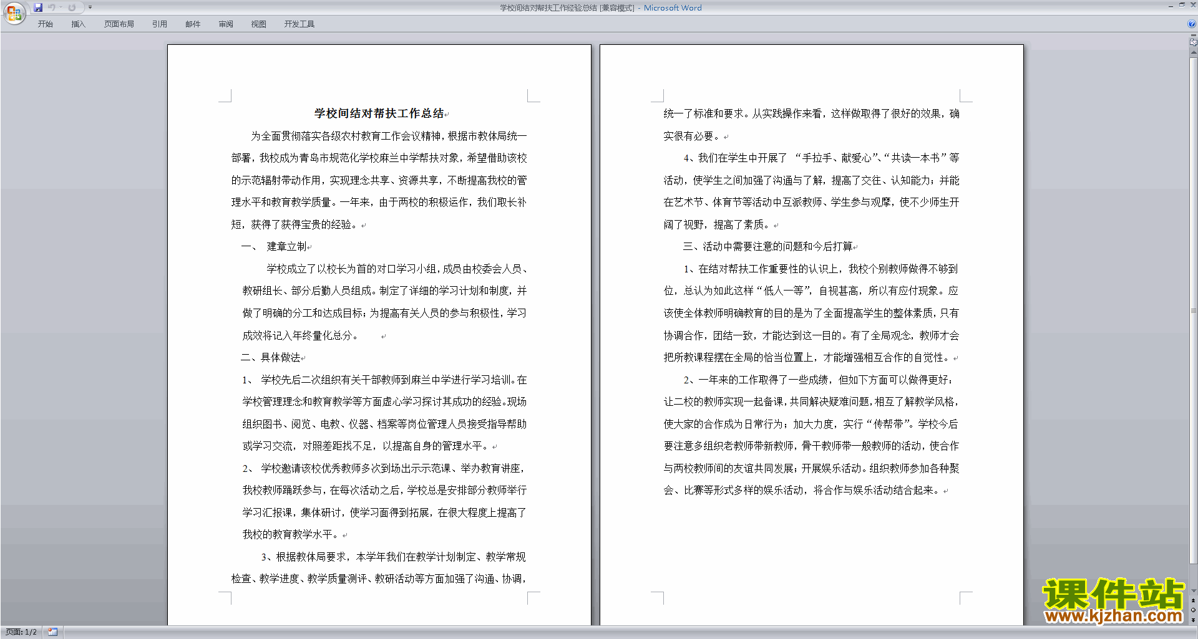Click the line 实很有必要。
The image size is (1198, 639).
point(693,136)
